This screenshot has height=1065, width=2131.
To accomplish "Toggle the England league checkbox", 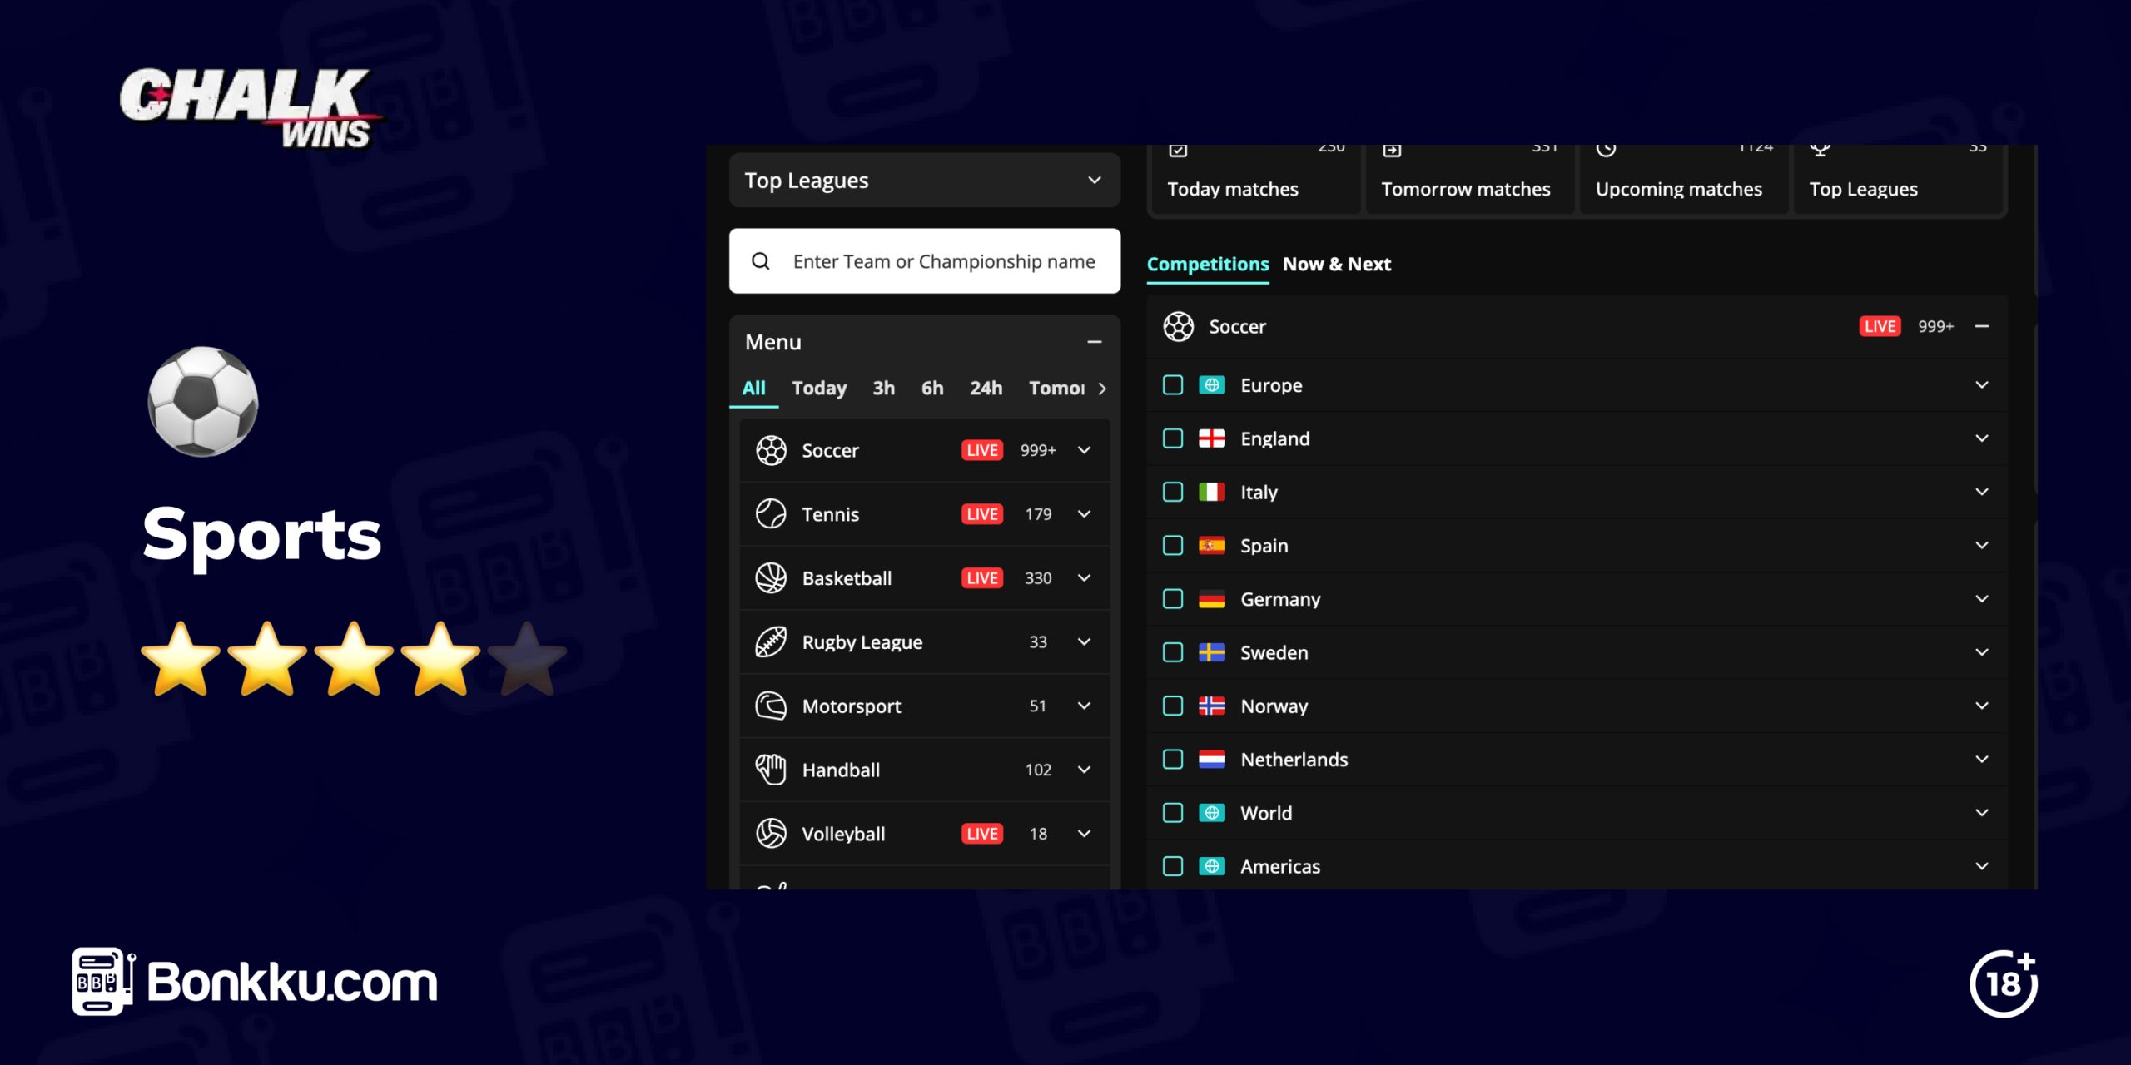I will pyautogui.click(x=1171, y=438).
